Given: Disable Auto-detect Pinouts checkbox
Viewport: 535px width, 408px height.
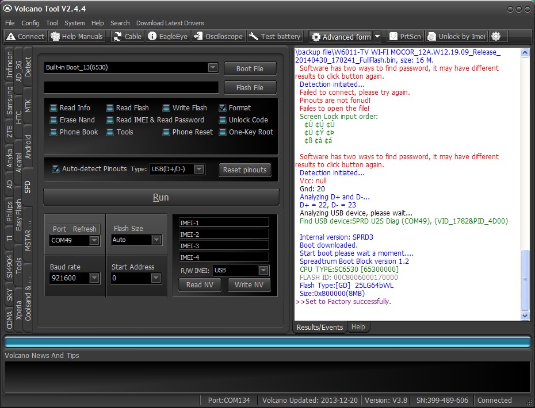Looking at the screenshot, I should point(56,169).
